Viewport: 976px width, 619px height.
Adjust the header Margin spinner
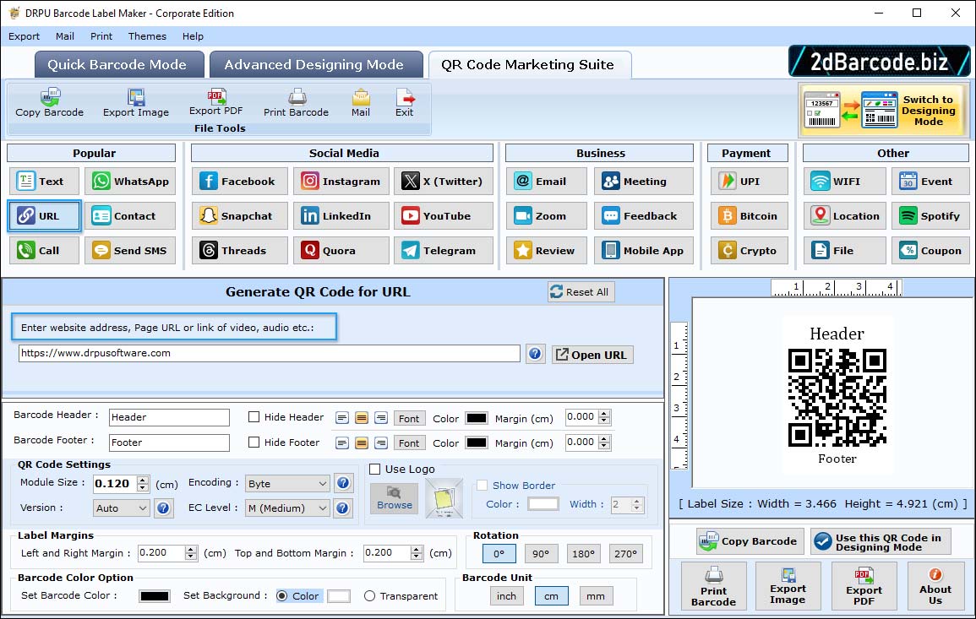point(604,417)
